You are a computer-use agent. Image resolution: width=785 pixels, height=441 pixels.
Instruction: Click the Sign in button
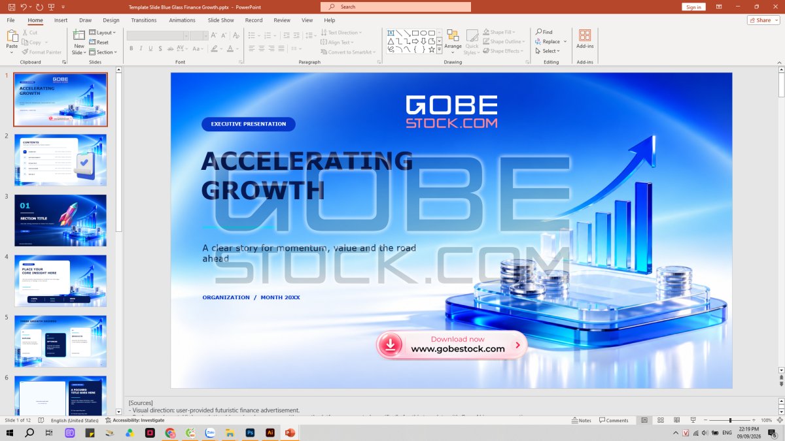693,7
